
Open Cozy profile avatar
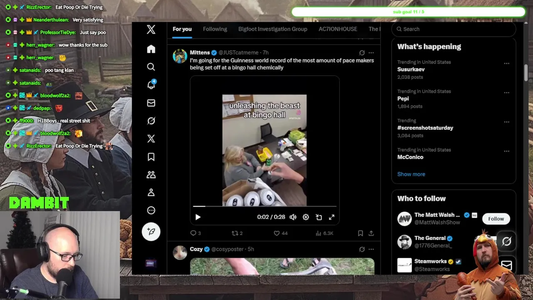pyautogui.click(x=180, y=253)
